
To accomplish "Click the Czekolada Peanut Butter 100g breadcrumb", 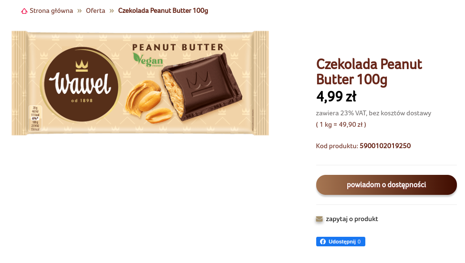I will click(163, 10).
